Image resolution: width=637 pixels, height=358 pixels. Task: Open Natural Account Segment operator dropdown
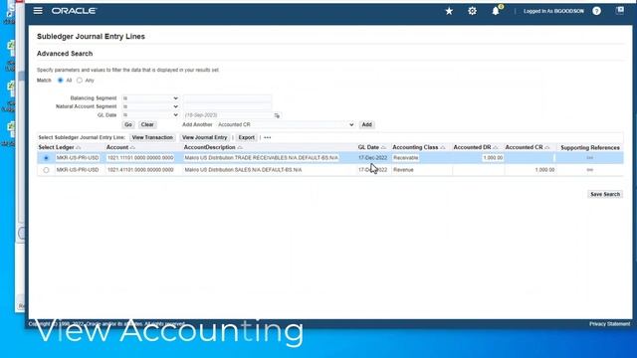click(x=150, y=106)
